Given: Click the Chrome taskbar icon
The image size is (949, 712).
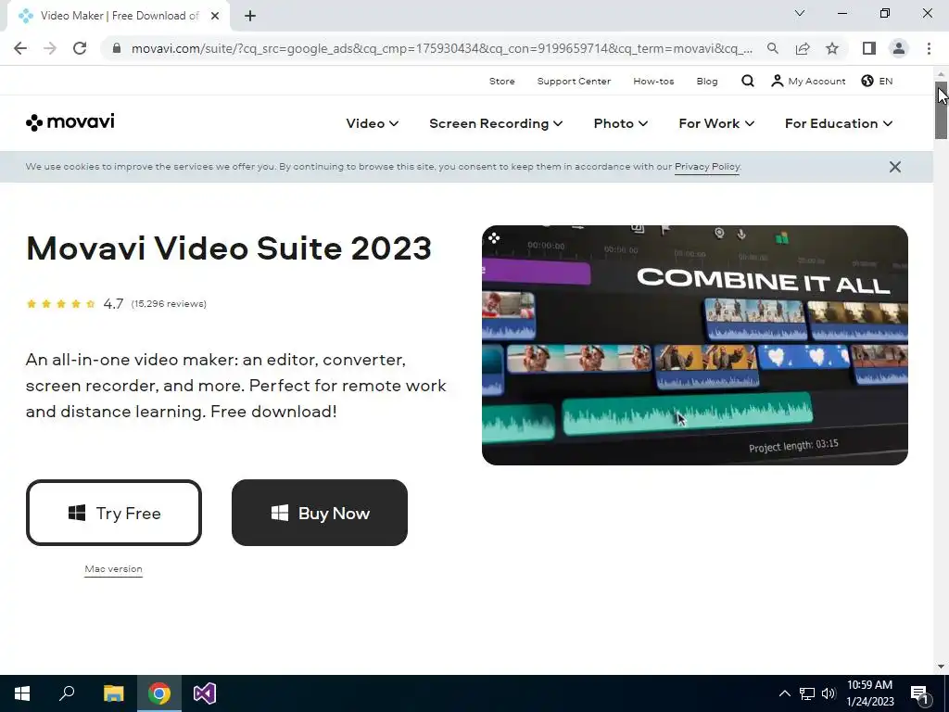Looking at the screenshot, I should [159, 693].
